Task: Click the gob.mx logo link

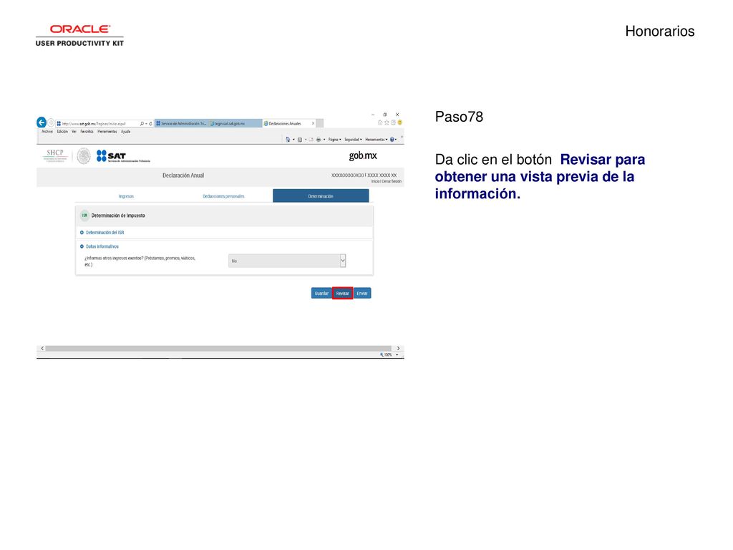Action: (x=363, y=155)
